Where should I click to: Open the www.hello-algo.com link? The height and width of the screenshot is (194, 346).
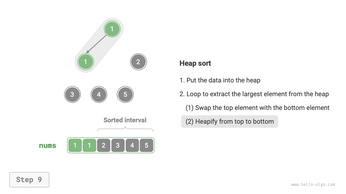click(x=313, y=185)
